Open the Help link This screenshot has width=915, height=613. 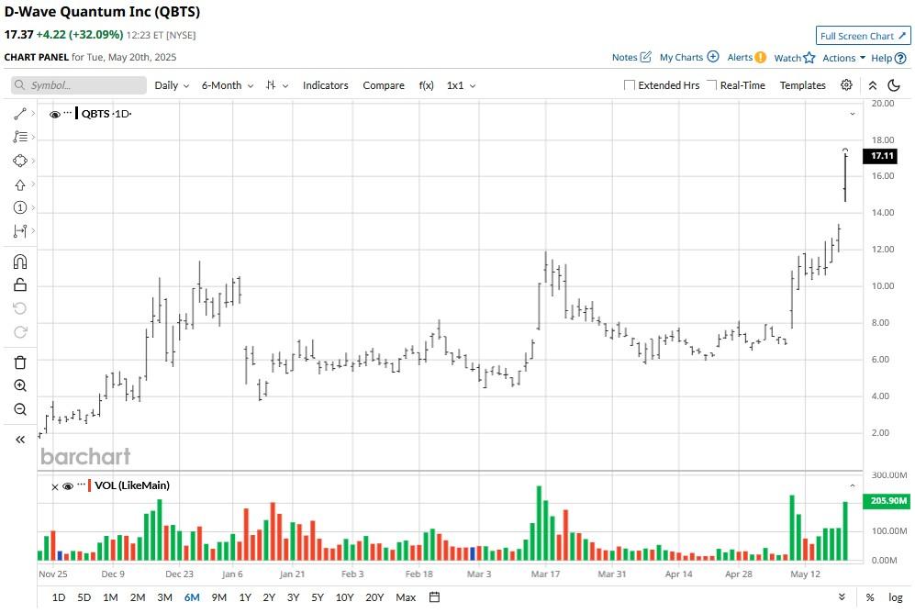[x=888, y=58]
